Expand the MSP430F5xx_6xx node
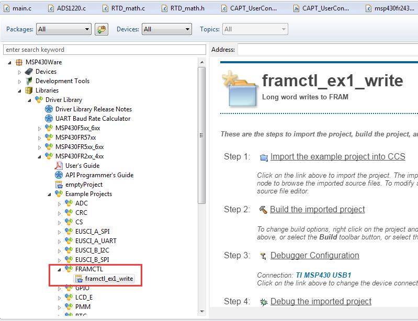Screen dimensions: 418x321 [x=39, y=129]
